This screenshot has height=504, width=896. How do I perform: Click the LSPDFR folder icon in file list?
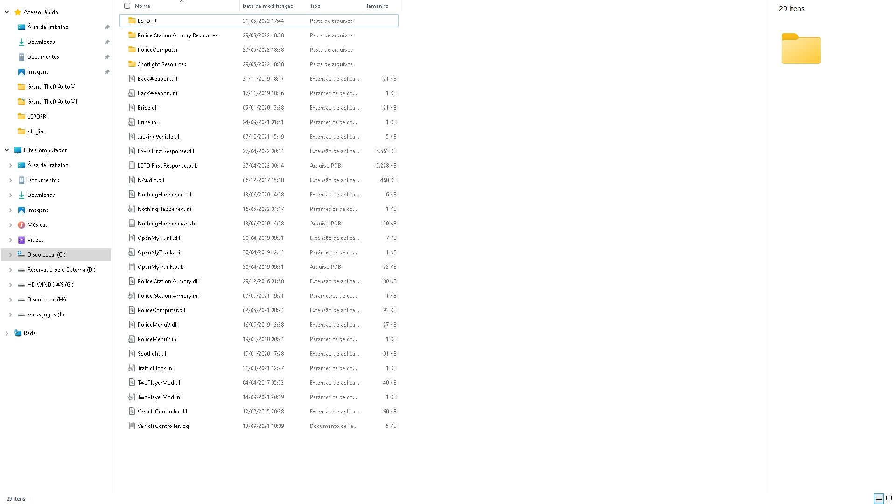click(132, 21)
